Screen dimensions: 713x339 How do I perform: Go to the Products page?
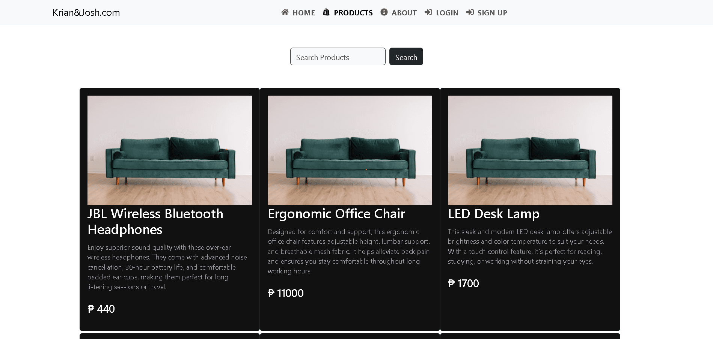tap(353, 13)
